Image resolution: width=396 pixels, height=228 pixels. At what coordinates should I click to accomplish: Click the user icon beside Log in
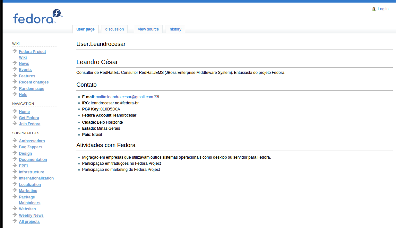click(374, 9)
